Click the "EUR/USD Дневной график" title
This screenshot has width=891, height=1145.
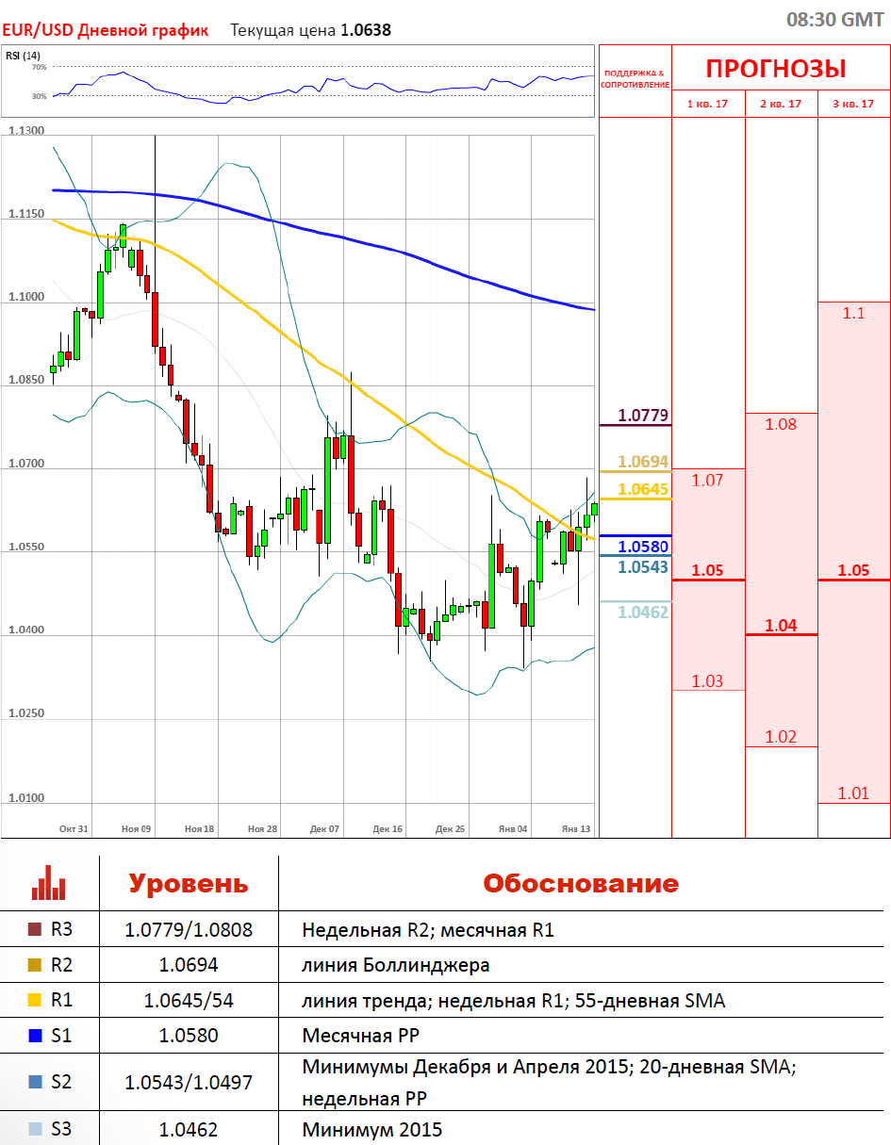[x=105, y=30]
